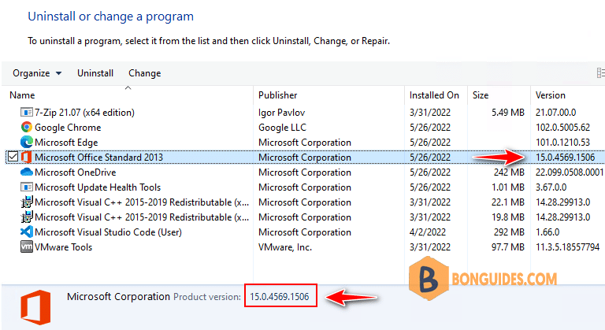Screen dimensions: 605x330
Task: Click version 101.0.1210.53 for Edge
Action: point(562,143)
